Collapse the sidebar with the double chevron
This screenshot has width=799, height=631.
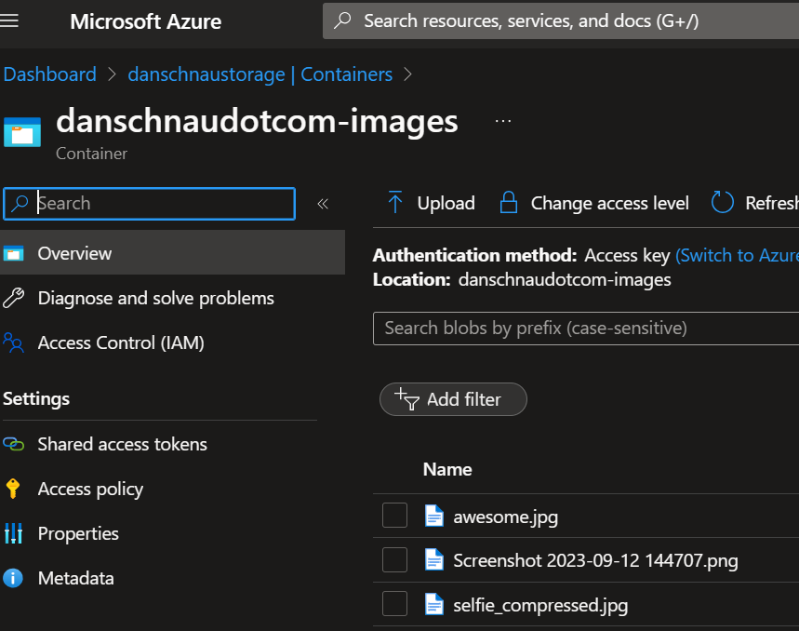click(x=323, y=204)
